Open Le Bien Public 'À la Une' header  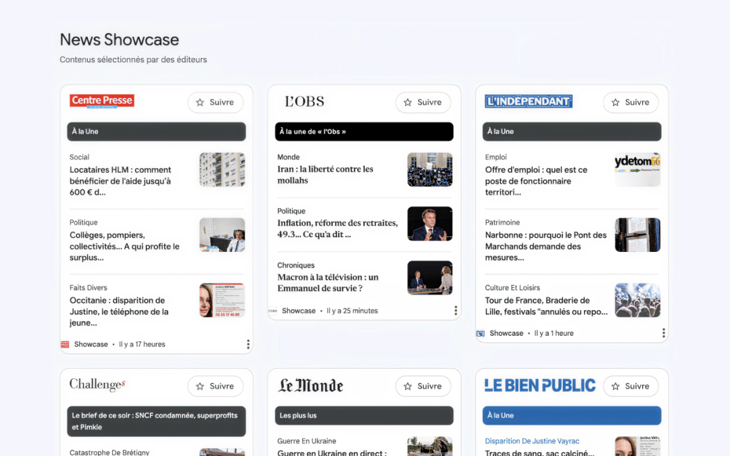[x=572, y=415]
